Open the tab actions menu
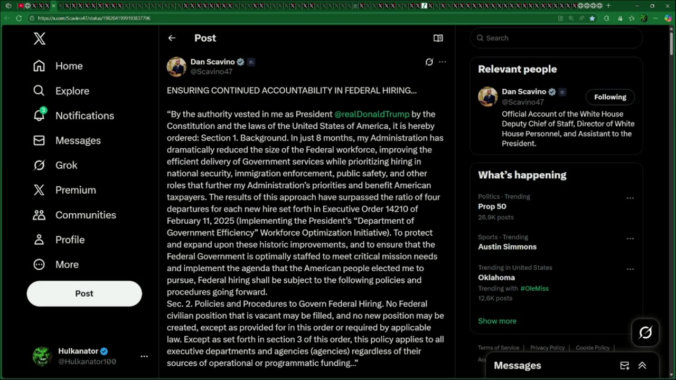This screenshot has width=676, height=380. pyautogui.click(x=8, y=6)
